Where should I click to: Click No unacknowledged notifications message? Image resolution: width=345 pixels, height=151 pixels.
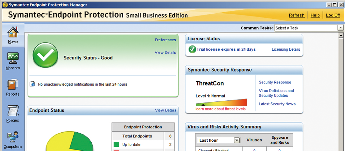83,84
